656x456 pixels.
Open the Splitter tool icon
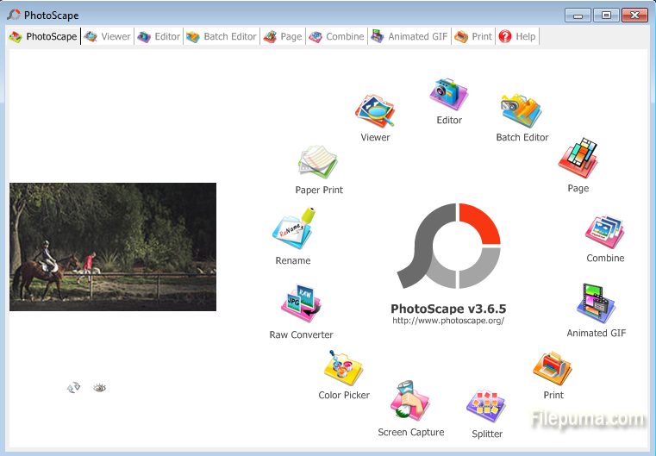[486, 406]
